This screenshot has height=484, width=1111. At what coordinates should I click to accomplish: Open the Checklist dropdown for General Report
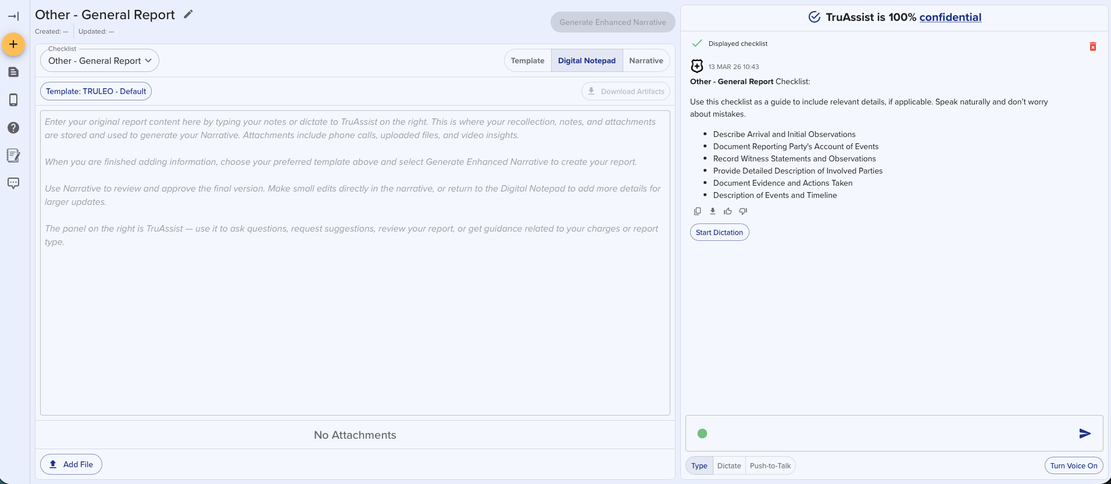point(99,61)
